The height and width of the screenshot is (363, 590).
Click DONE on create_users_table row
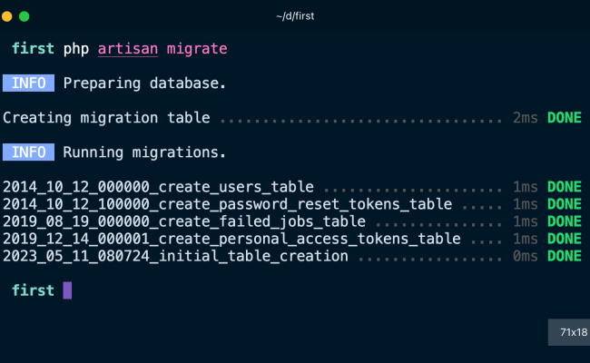(x=565, y=187)
